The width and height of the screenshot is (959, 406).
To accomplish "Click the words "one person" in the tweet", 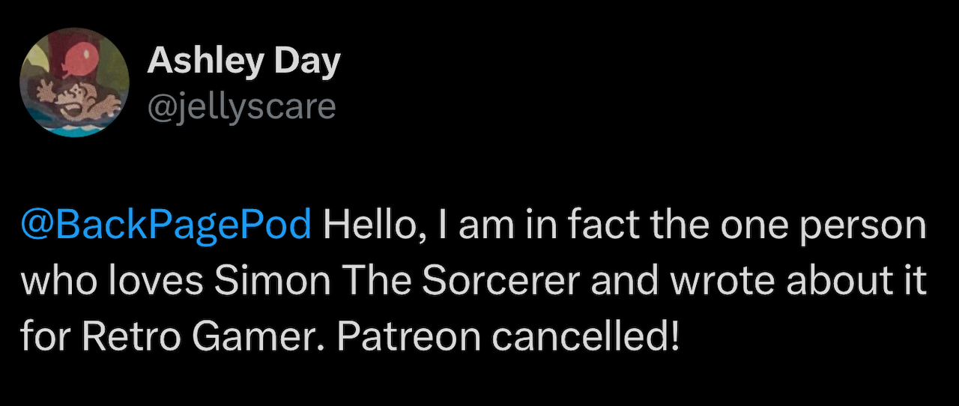I will (833, 226).
